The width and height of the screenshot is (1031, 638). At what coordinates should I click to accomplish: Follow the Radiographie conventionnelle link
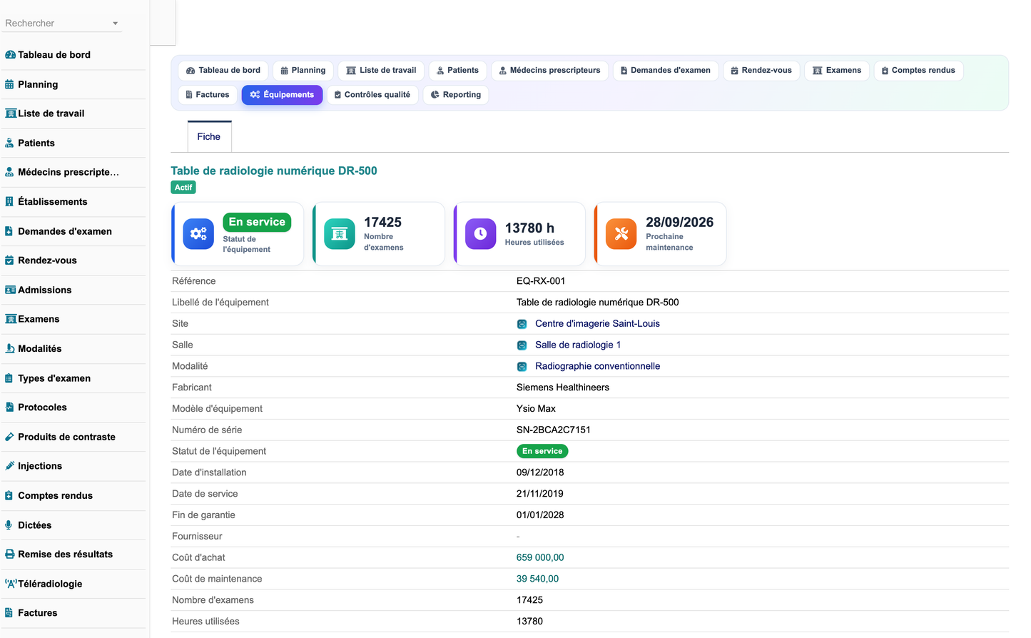(597, 367)
